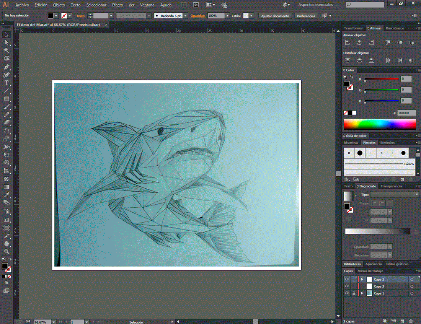Select the Scale tool
Screen dimensions: 421x324
[7, 139]
